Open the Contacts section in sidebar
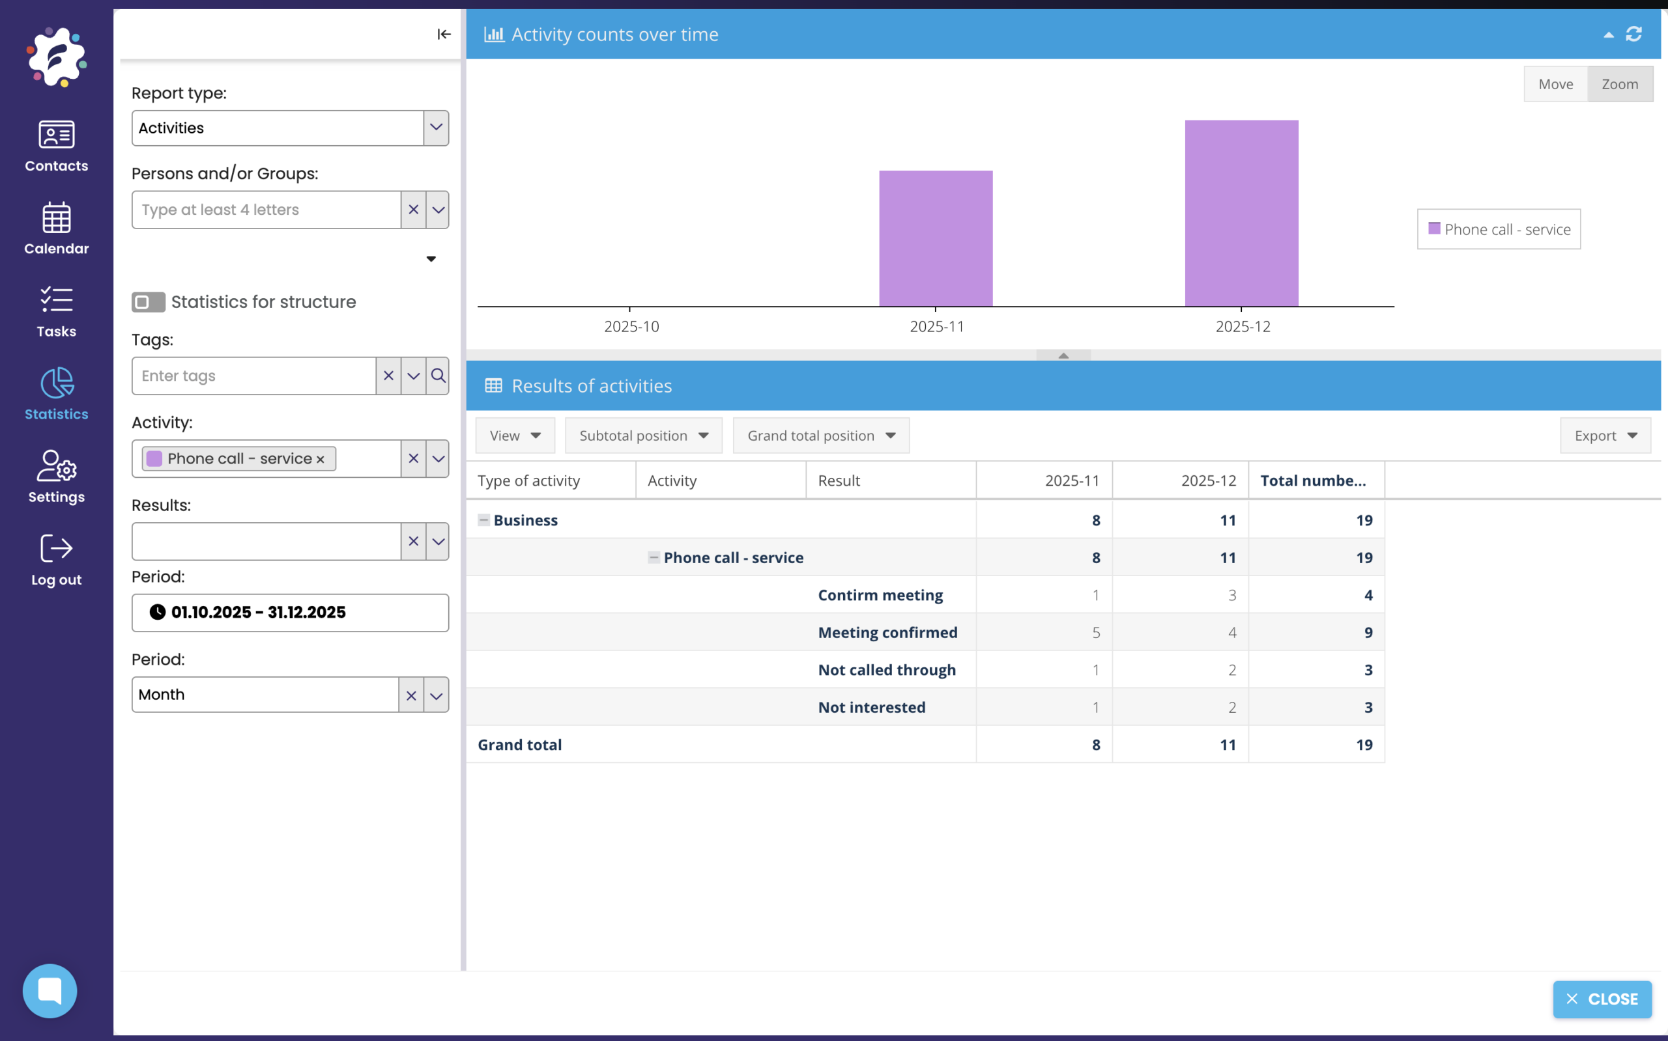 pos(56,146)
